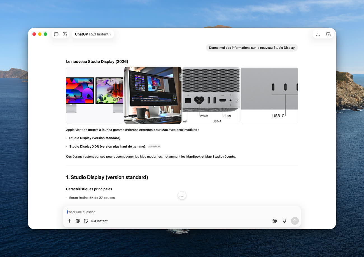
Task: Click the plus attachment icon
Action: pos(69,221)
